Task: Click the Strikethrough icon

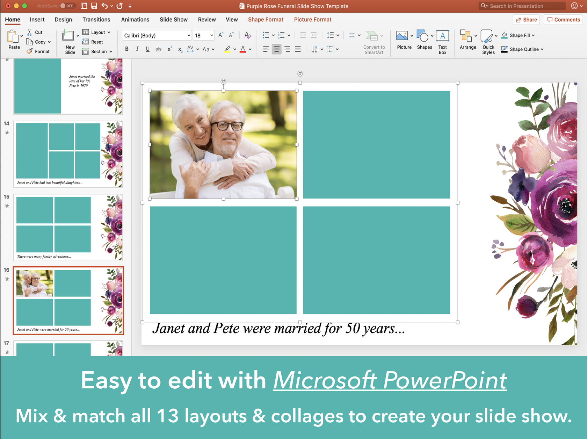Action: [x=158, y=49]
